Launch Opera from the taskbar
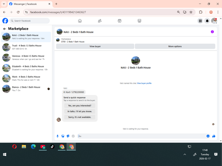Viewport: 222px width, 166px height. pyautogui.click(x=14, y=147)
